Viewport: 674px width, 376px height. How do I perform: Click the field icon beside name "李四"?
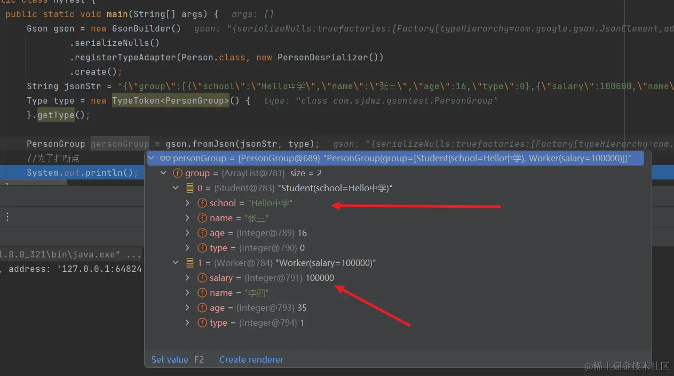click(202, 293)
